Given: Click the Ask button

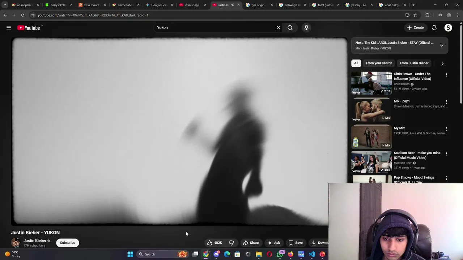Looking at the screenshot, I should (273, 243).
